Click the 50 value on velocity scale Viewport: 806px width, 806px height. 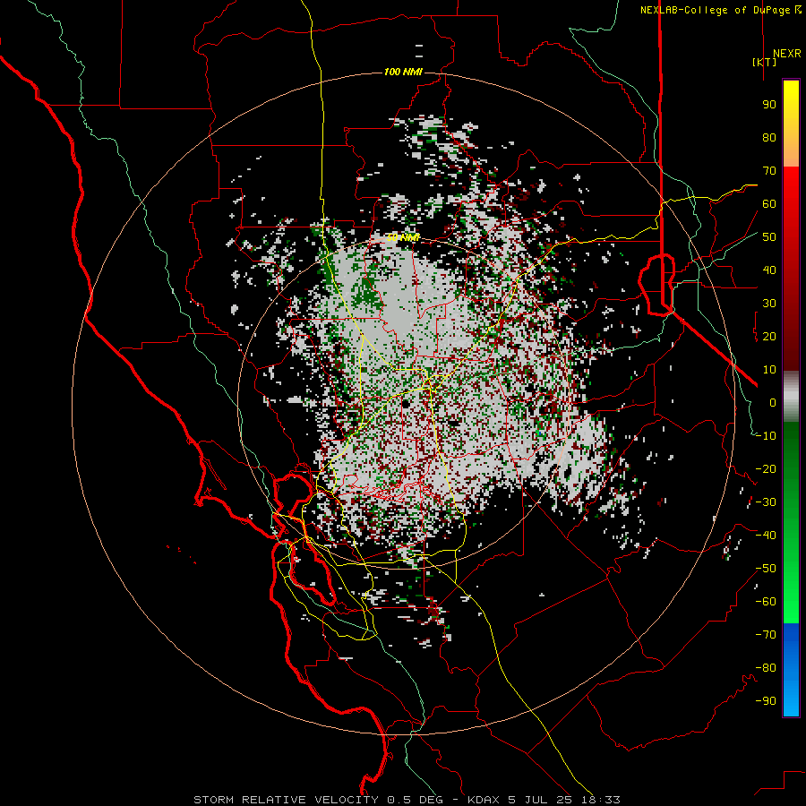769,237
